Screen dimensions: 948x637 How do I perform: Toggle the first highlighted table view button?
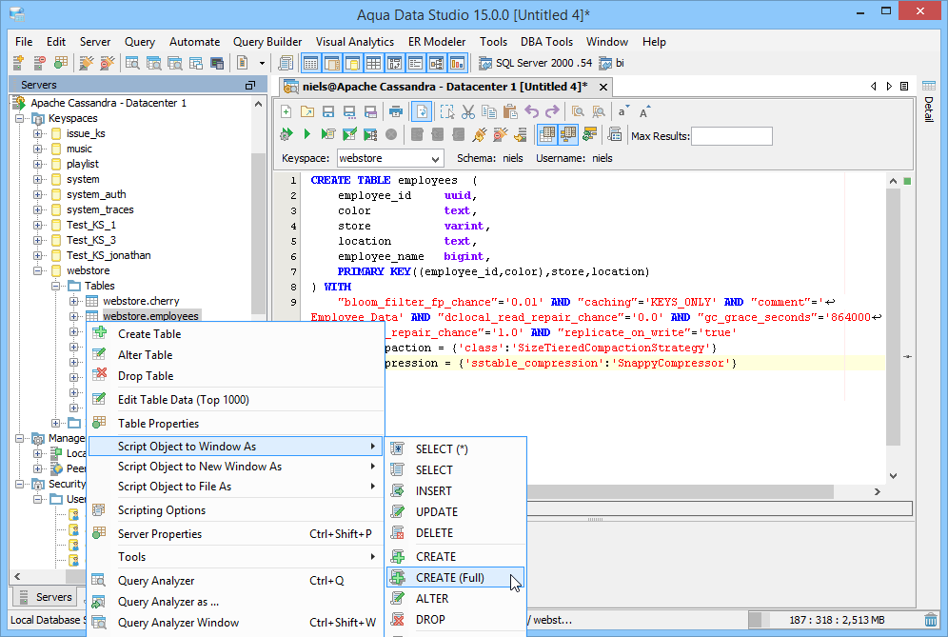pyautogui.click(x=310, y=63)
